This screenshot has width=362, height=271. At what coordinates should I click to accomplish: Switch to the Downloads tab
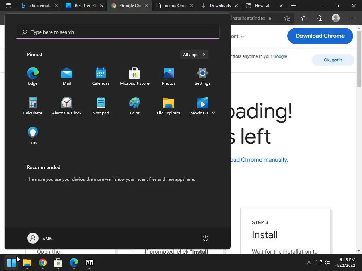[220, 6]
